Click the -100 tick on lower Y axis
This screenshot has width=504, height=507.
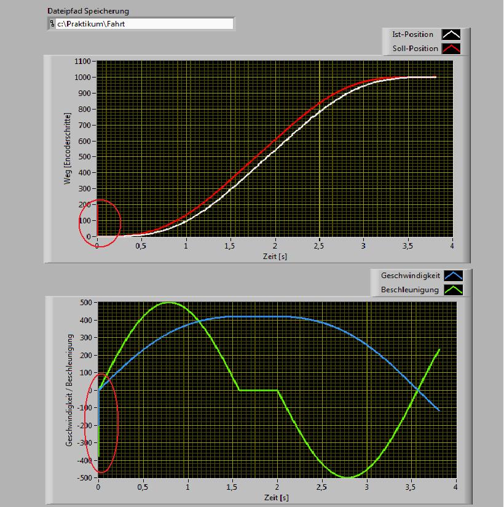coord(85,408)
